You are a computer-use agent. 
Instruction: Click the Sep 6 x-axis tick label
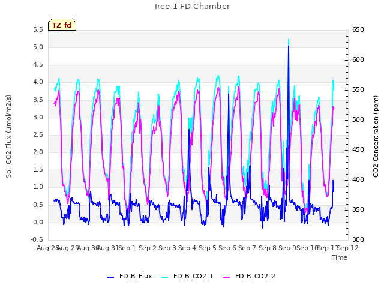227,248
